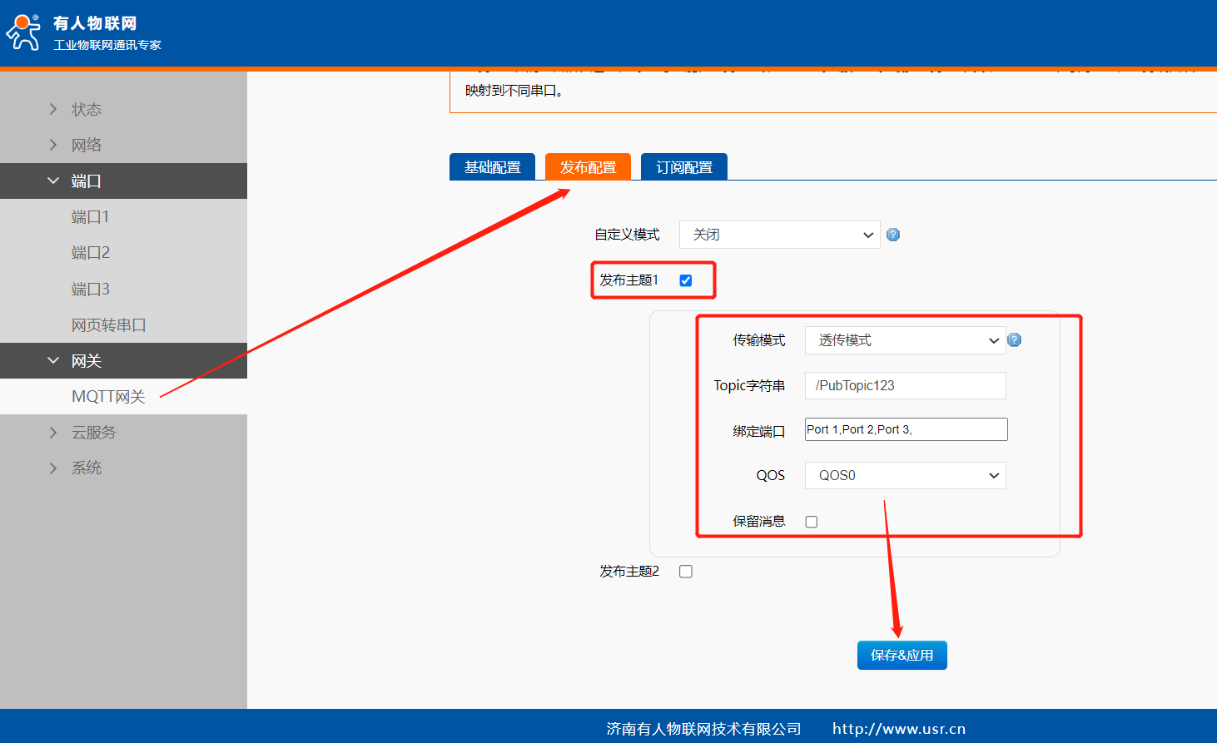The image size is (1217, 743).
Task: Enable the 发布主题2 checkbox
Action: [686, 572]
